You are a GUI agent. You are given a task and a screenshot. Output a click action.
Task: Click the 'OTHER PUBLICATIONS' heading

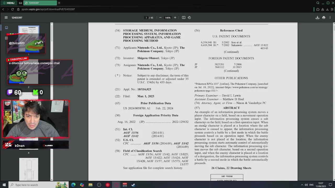click(x=231, y=78)
